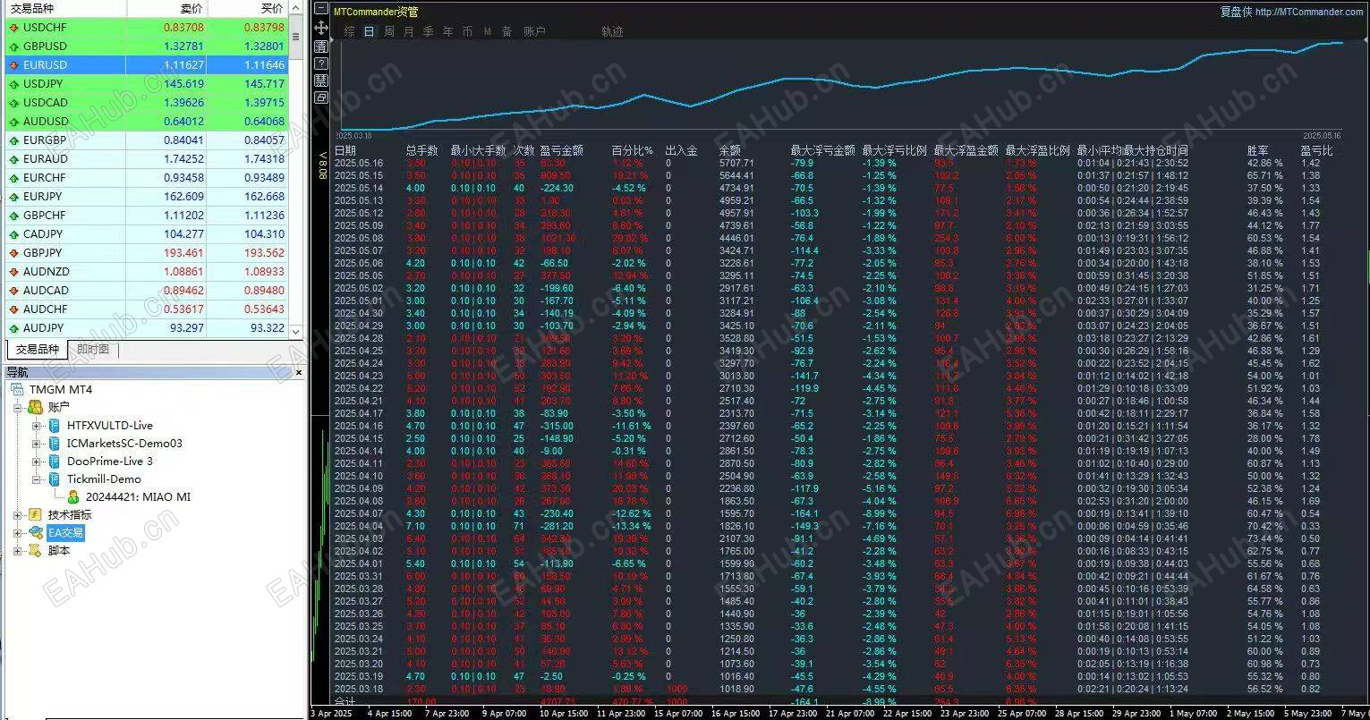The width and height of the screenshot is (1370, 720).
Task: Open MTCommander help via question mark icon
Action: (320, 63)
